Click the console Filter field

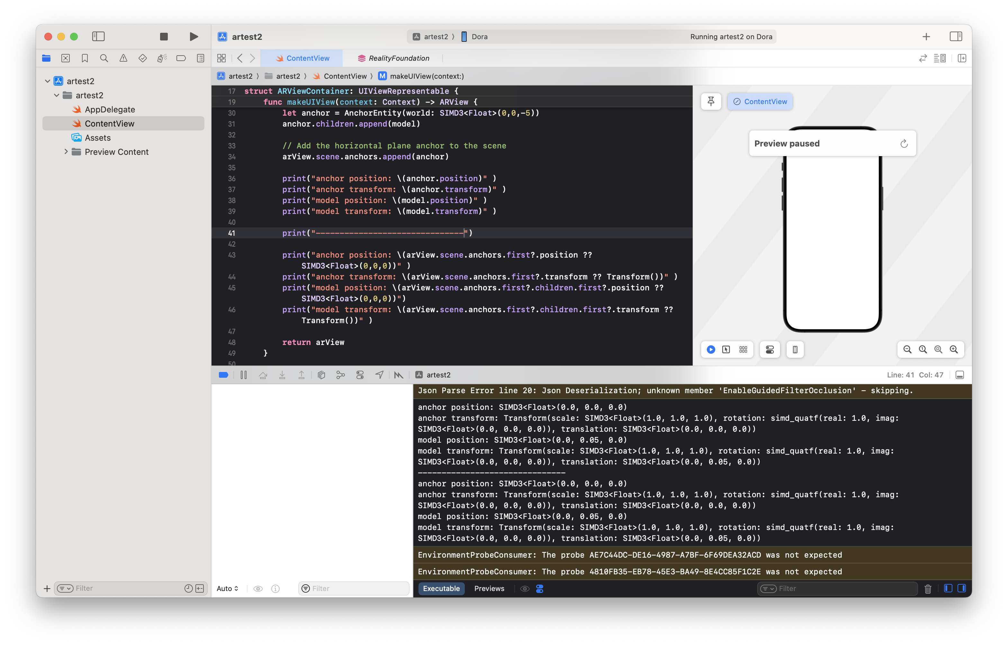(x=842, y=588)
